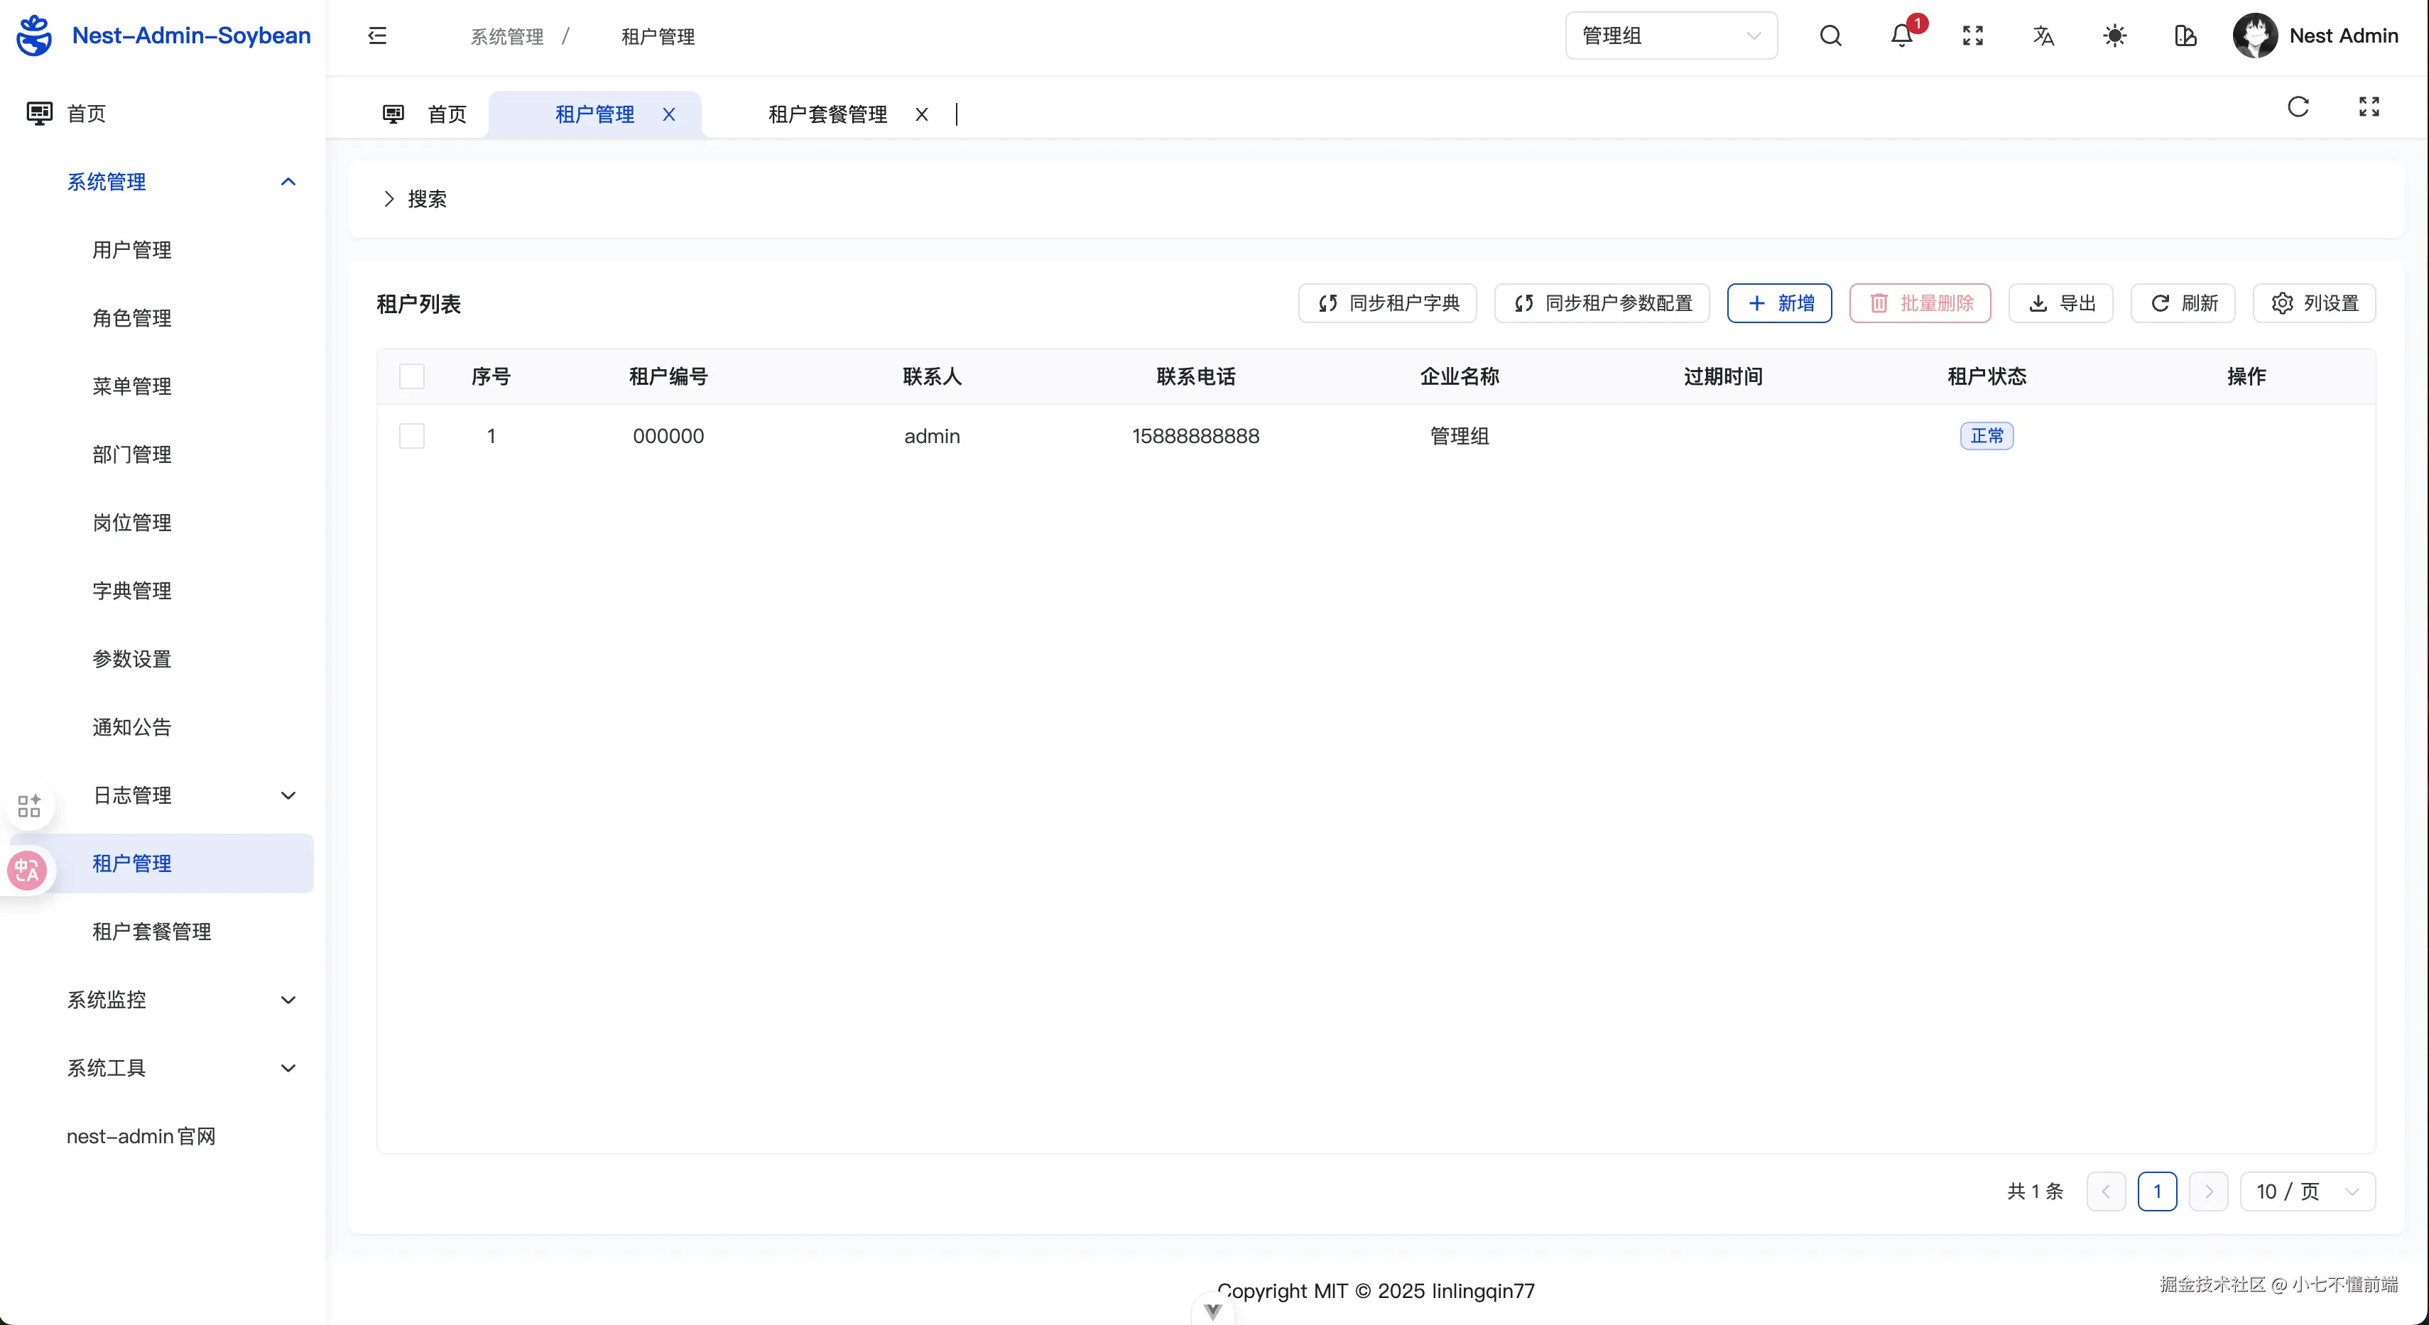Close the 租户管理 tab
The height and width of the screenshot is (1325, 2429).
[668, 114]
